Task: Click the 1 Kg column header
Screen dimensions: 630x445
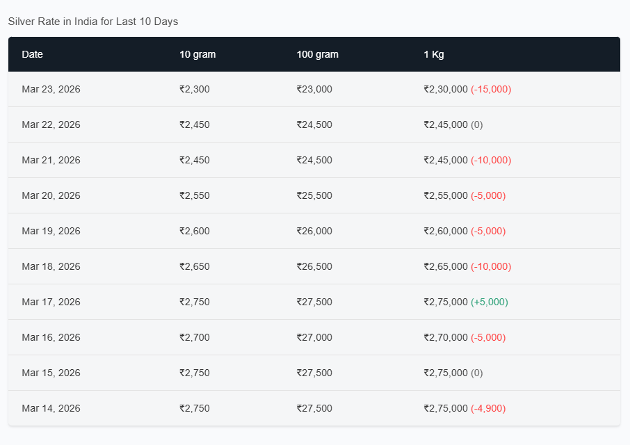Action: pos(433,54)
